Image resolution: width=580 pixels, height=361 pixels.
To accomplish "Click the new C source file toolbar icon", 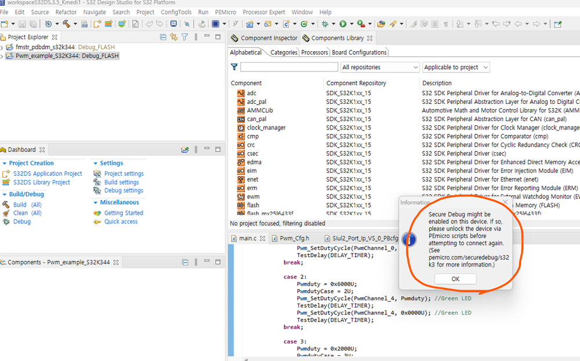I will click(286, 24).
